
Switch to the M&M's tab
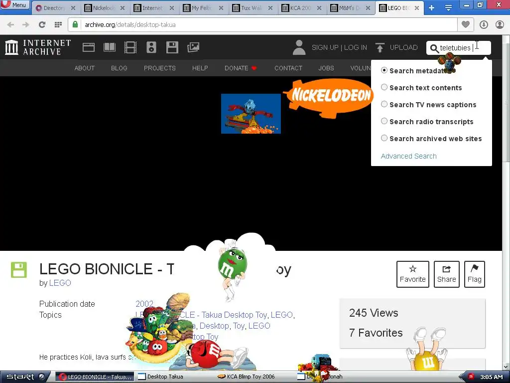click(x=350, y=8)
